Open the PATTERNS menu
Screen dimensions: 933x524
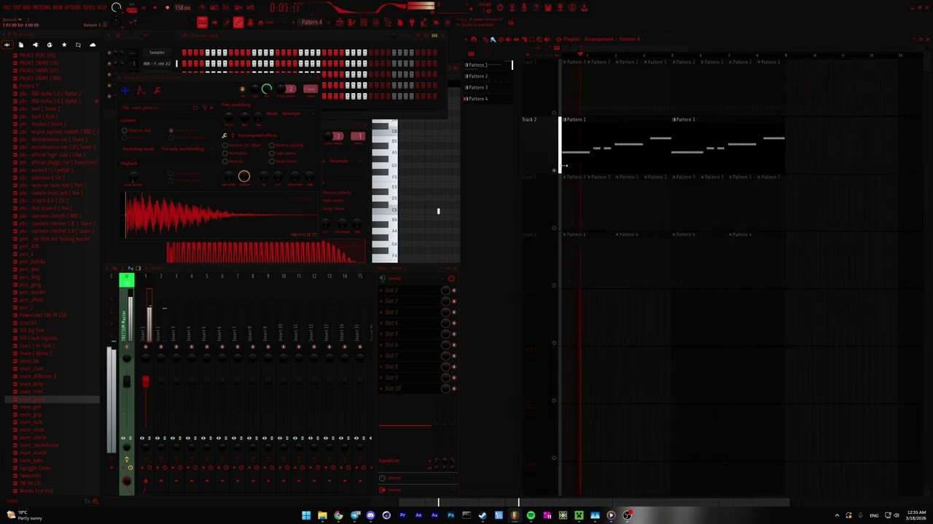(41, 7)
